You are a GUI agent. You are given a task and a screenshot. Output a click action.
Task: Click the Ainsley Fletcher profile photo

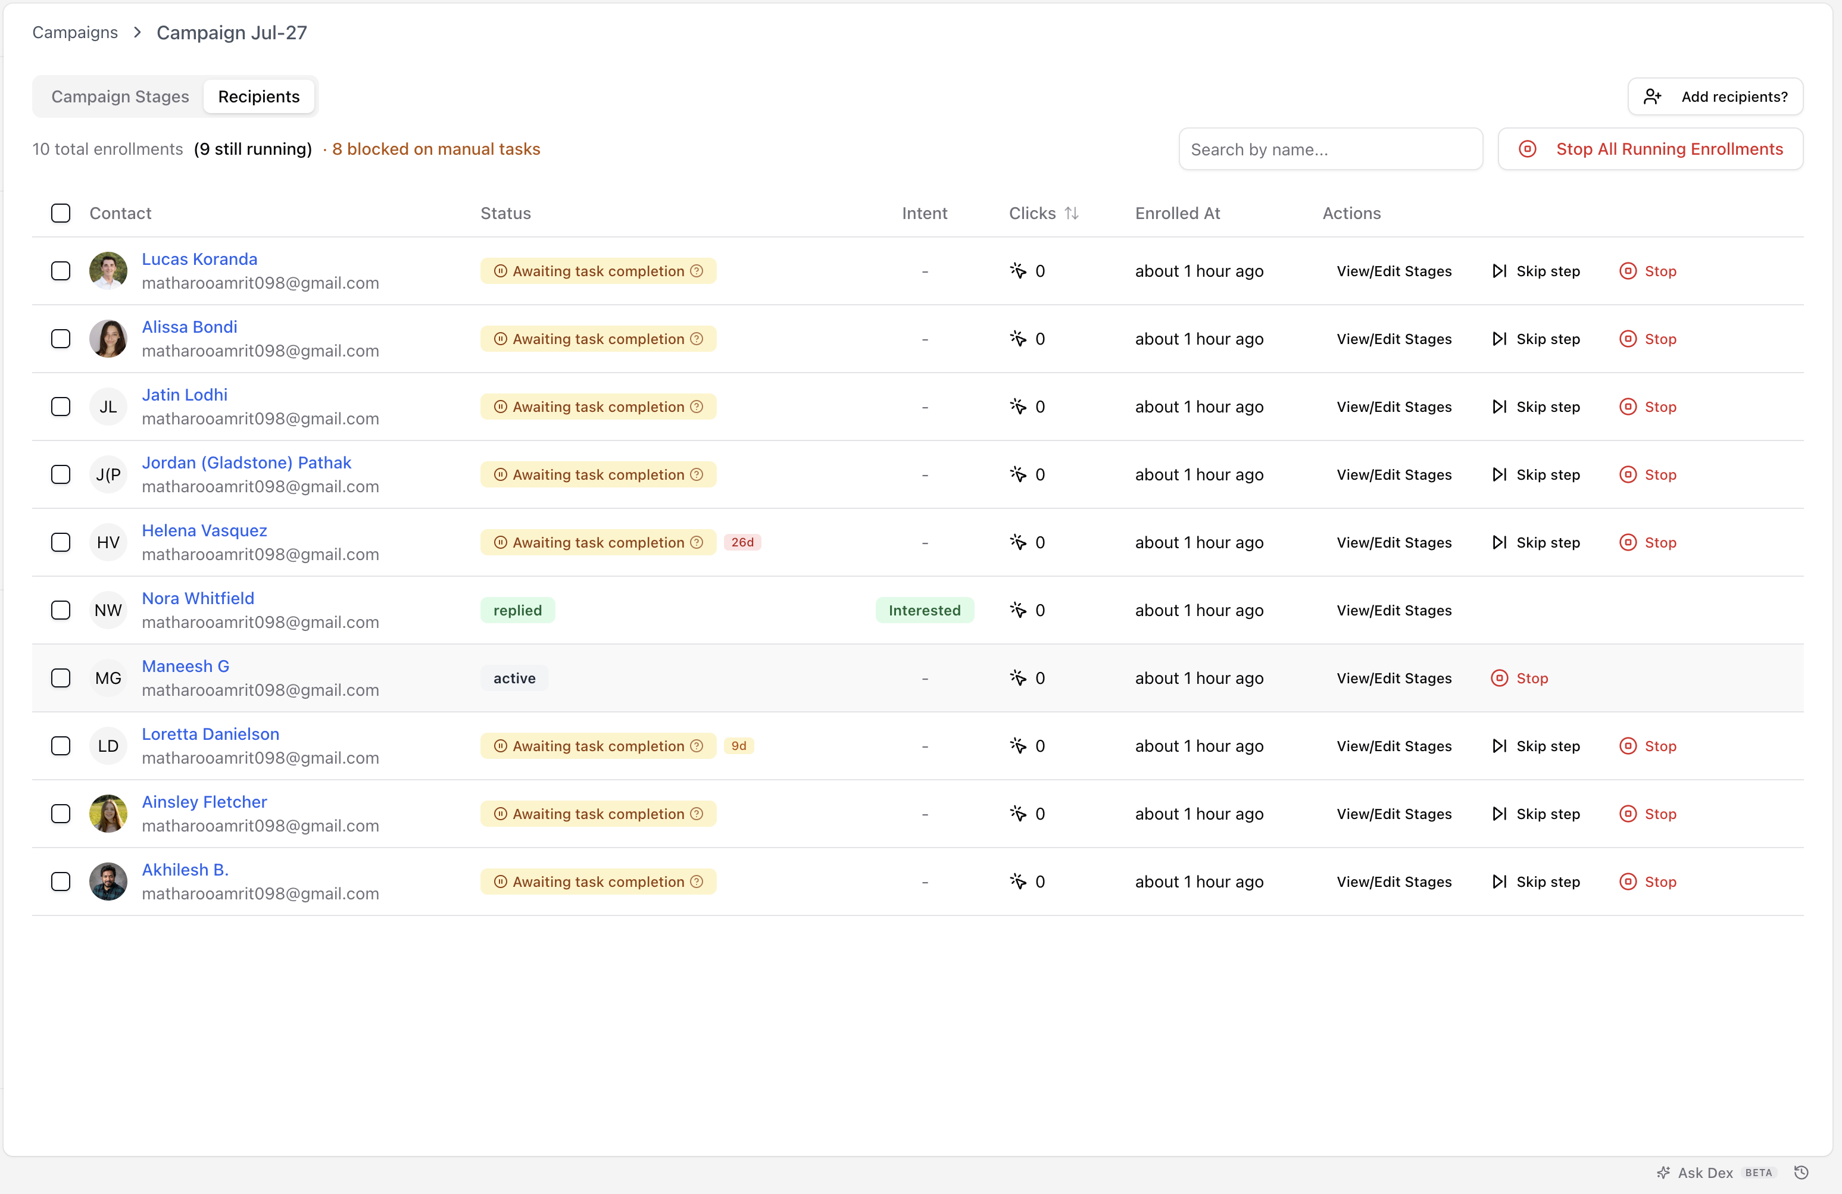tap(108, 813)
